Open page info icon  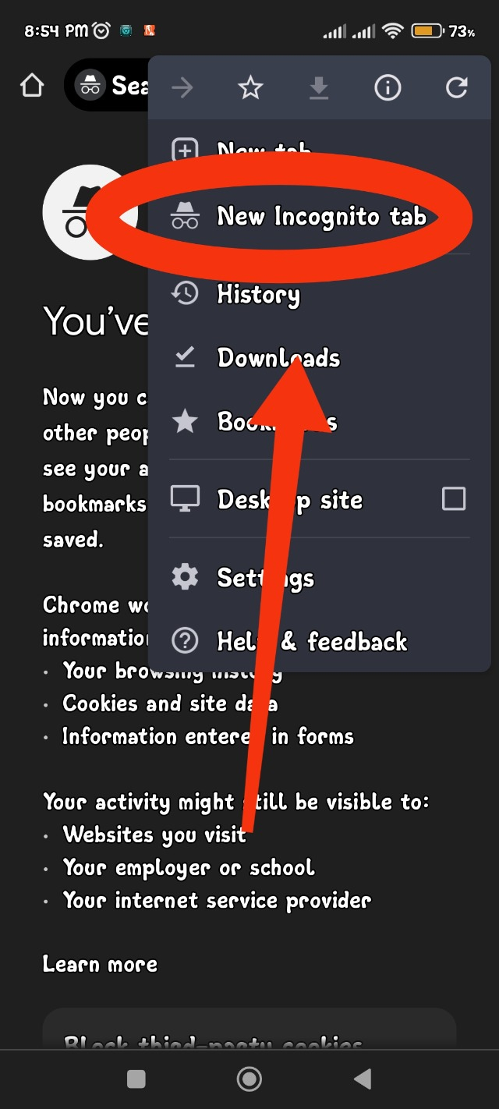387,87
